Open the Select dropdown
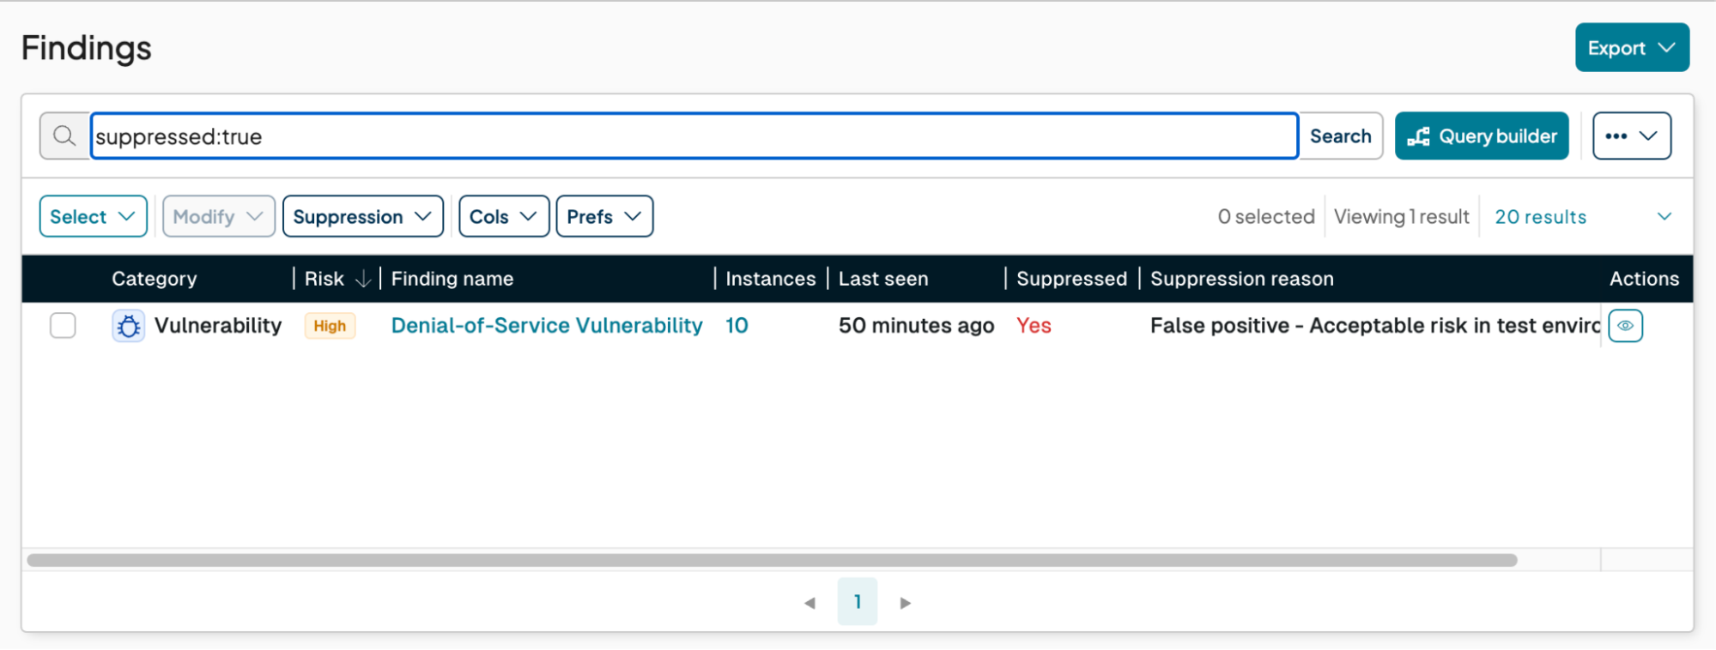The image size is (1716, 650). [x=93, y=217]
